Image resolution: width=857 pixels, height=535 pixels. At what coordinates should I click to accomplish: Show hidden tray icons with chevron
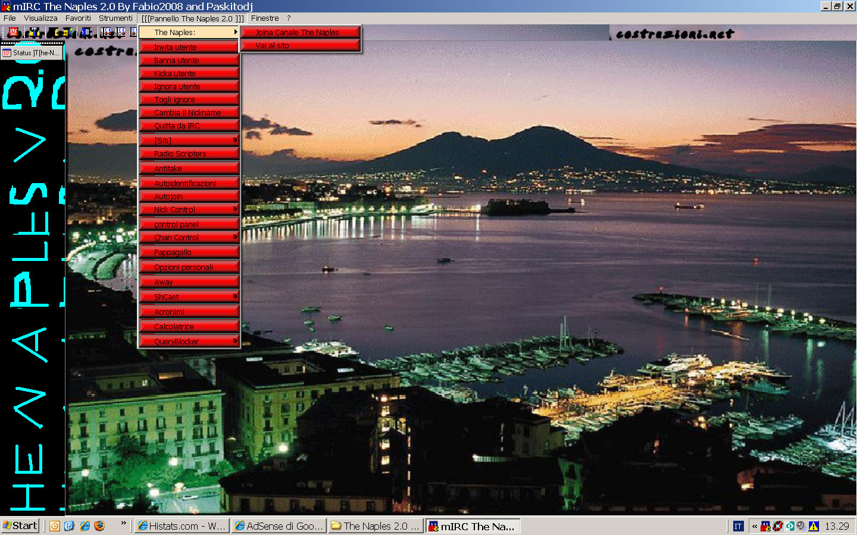755,526
